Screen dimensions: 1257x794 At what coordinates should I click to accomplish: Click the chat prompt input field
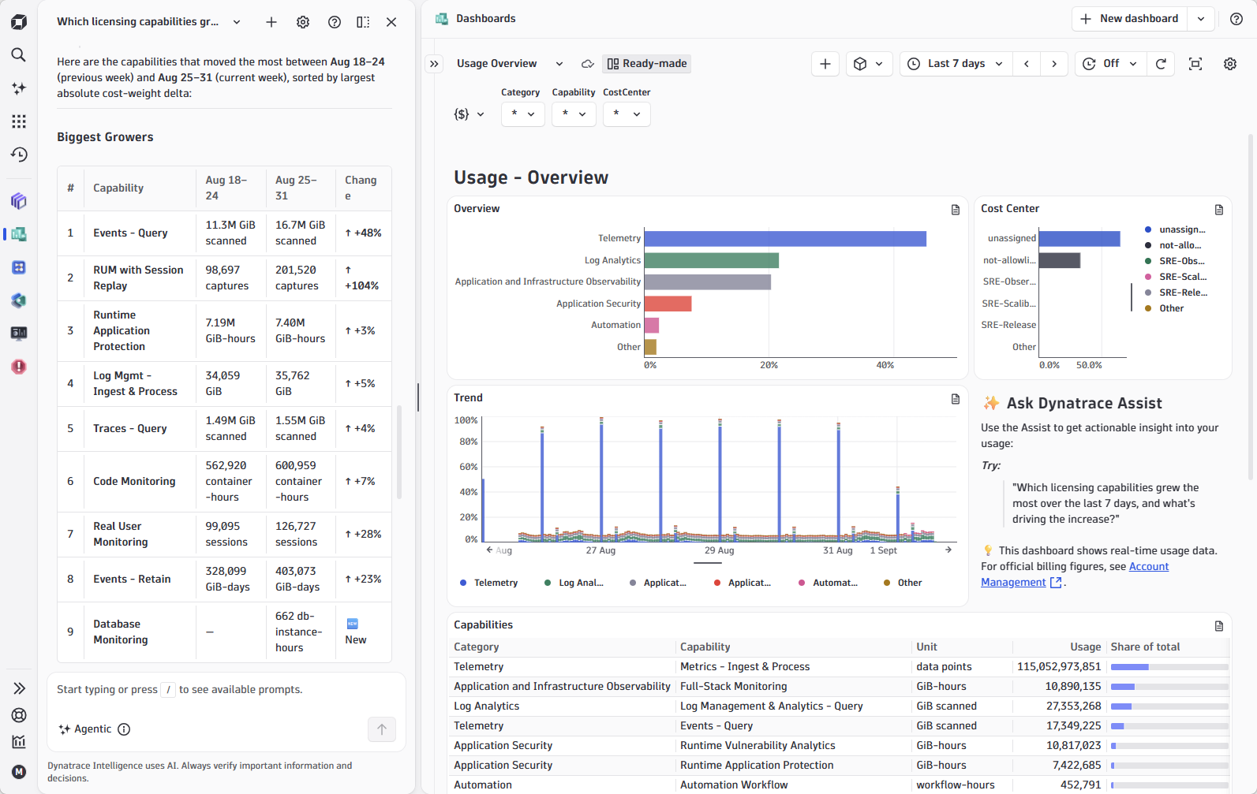pyautogui.click(x=226, y=690)
